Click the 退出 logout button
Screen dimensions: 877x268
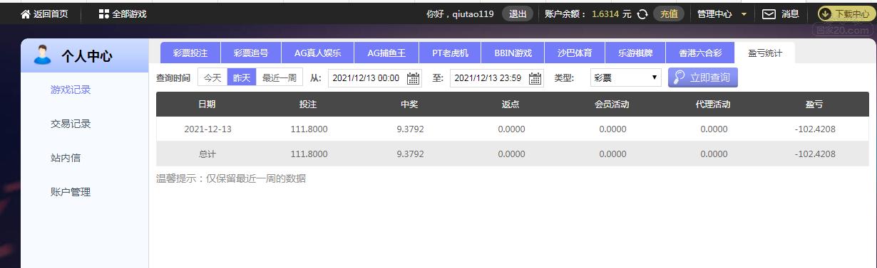coord(518,14)
